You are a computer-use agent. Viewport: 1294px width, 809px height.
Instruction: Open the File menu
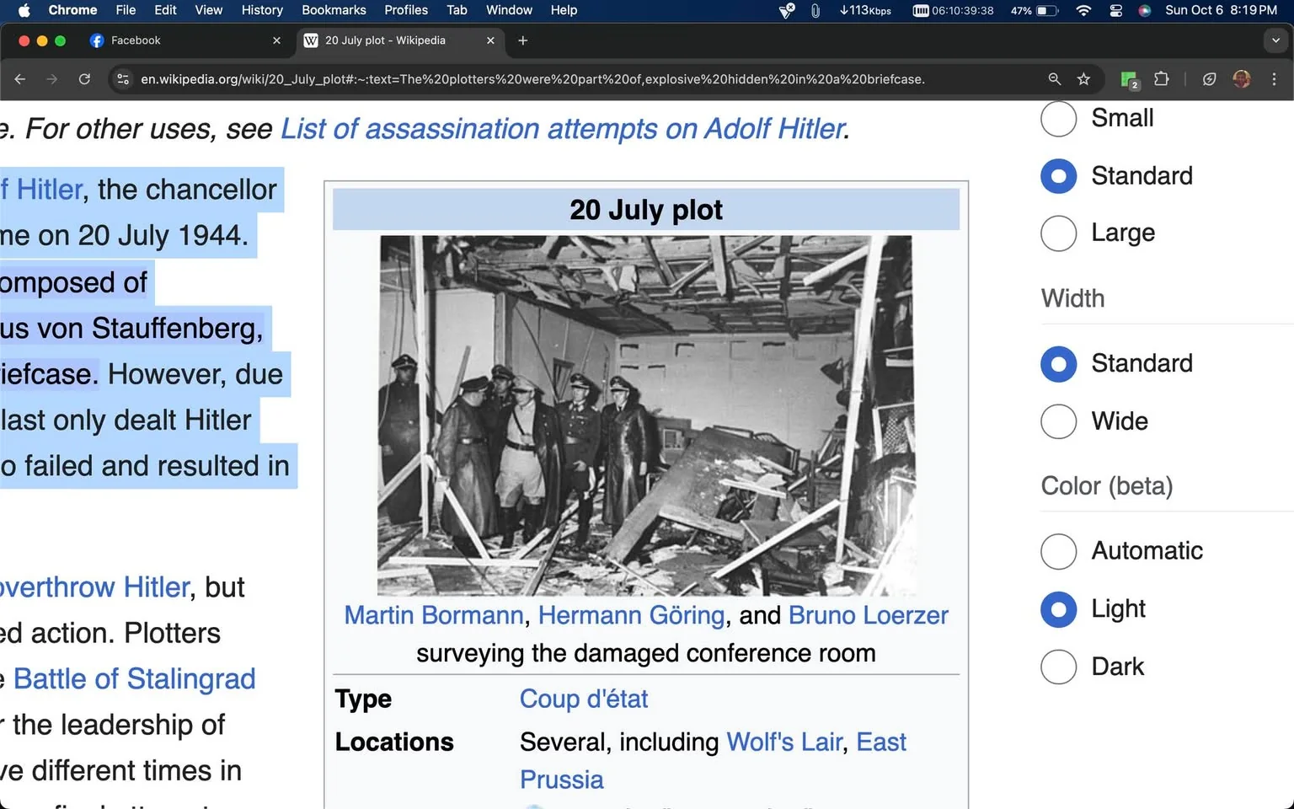point(126,10)
